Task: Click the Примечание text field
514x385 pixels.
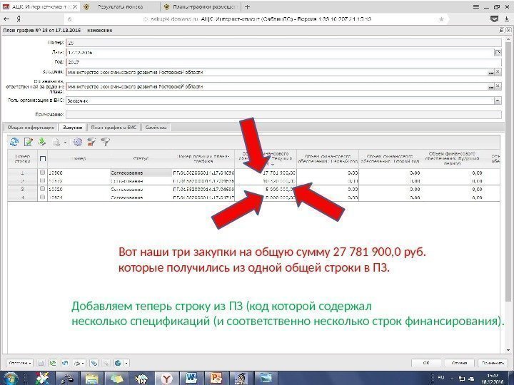Action: pos(283,115)
